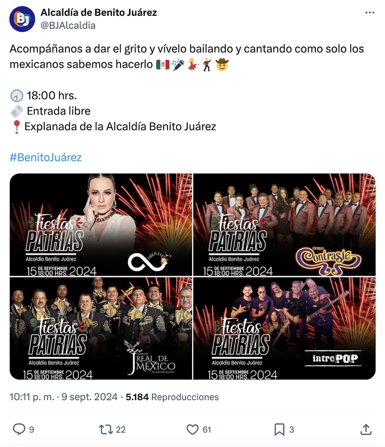Click the Alcaldía de Benito Juárez account name

99,13
